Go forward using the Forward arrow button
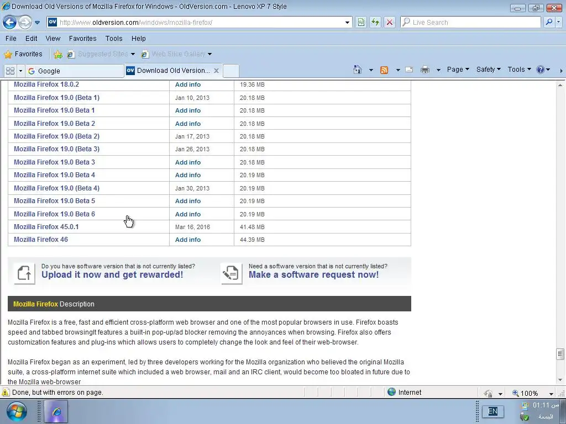 pos(25,22)
